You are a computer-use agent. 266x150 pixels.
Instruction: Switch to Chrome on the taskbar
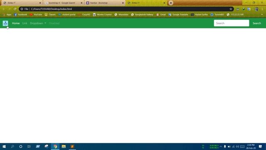pos(55,146)
